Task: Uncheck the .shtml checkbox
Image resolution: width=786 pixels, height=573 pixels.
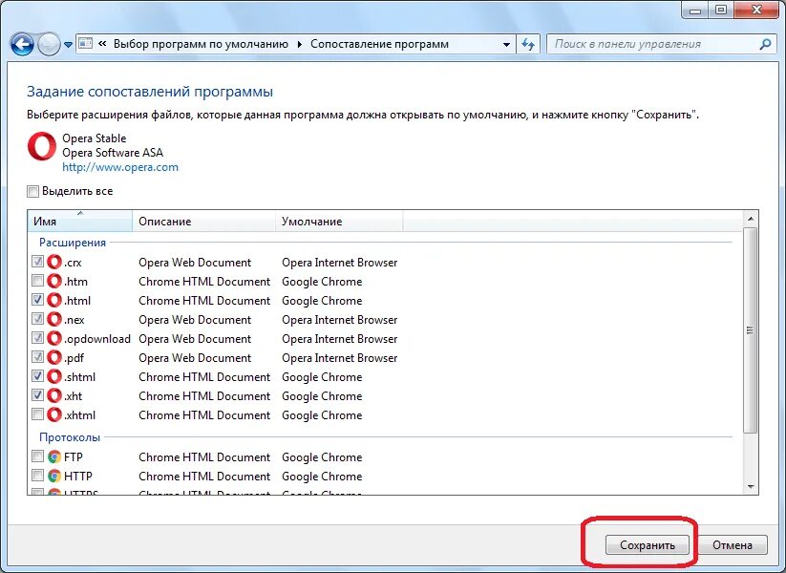Action: pyautogui.click(x=37, y=375)
